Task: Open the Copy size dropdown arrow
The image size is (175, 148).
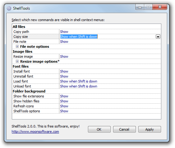Action: [158, 37]
